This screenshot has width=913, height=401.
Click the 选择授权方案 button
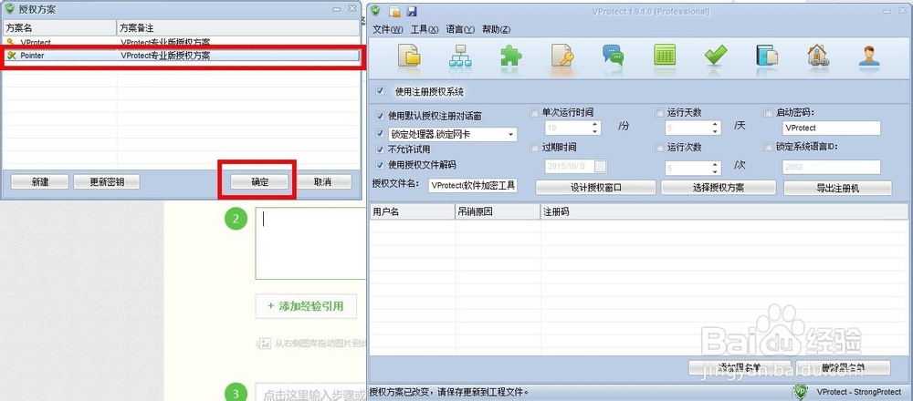point(718,188)
